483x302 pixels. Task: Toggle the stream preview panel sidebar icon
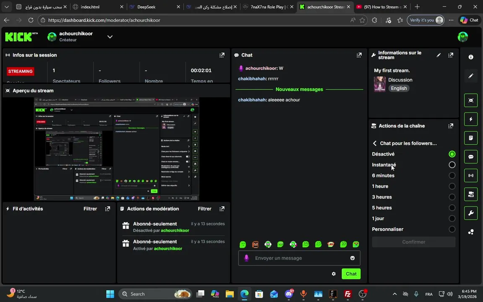(471, 100)
